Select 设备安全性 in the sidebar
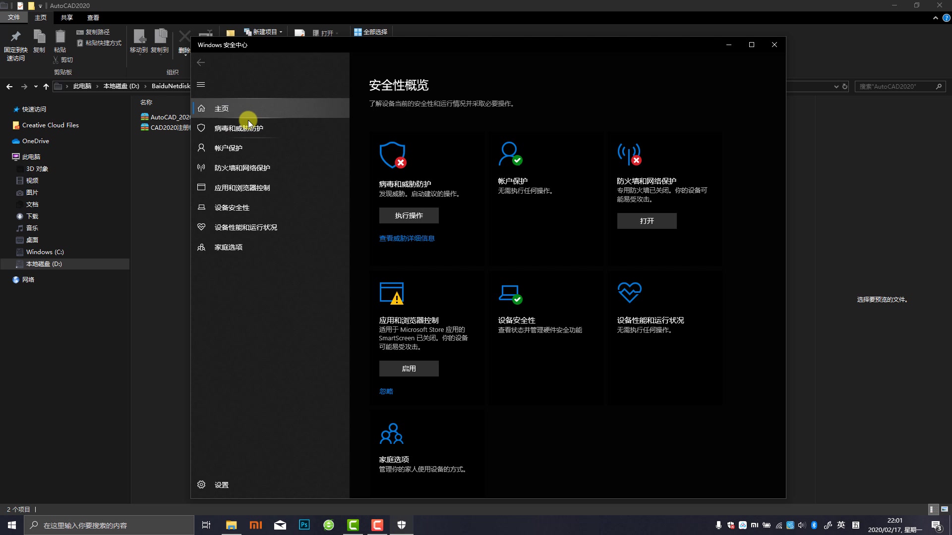The width and height of the screenshot is (952, 535). pyautogui.click(x=270, y=208)
